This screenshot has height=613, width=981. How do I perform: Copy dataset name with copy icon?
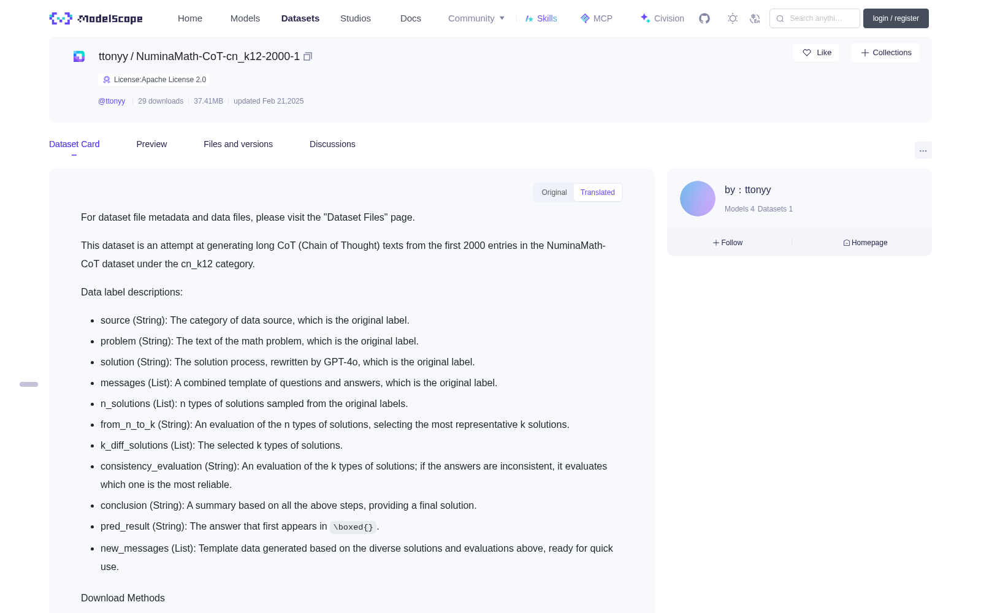click(308, 56)
